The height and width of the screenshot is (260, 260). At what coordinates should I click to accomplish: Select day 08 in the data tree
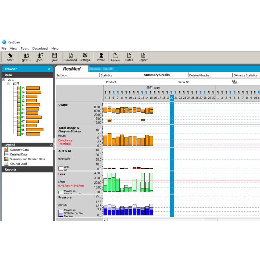click(x=23, y=117)
